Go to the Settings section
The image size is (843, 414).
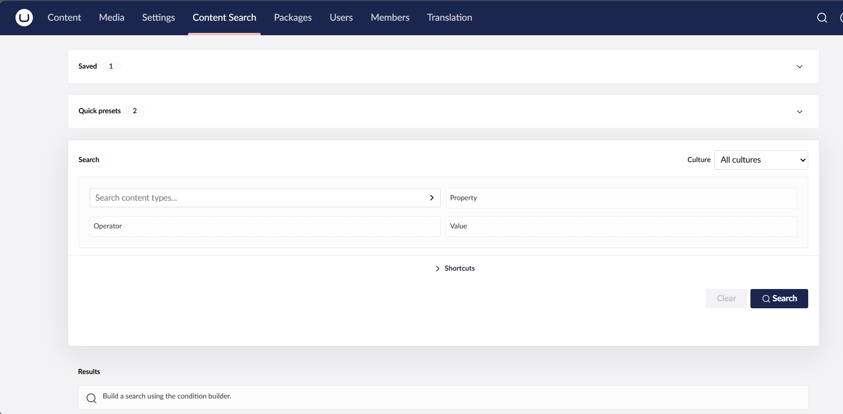pos(158,17)
